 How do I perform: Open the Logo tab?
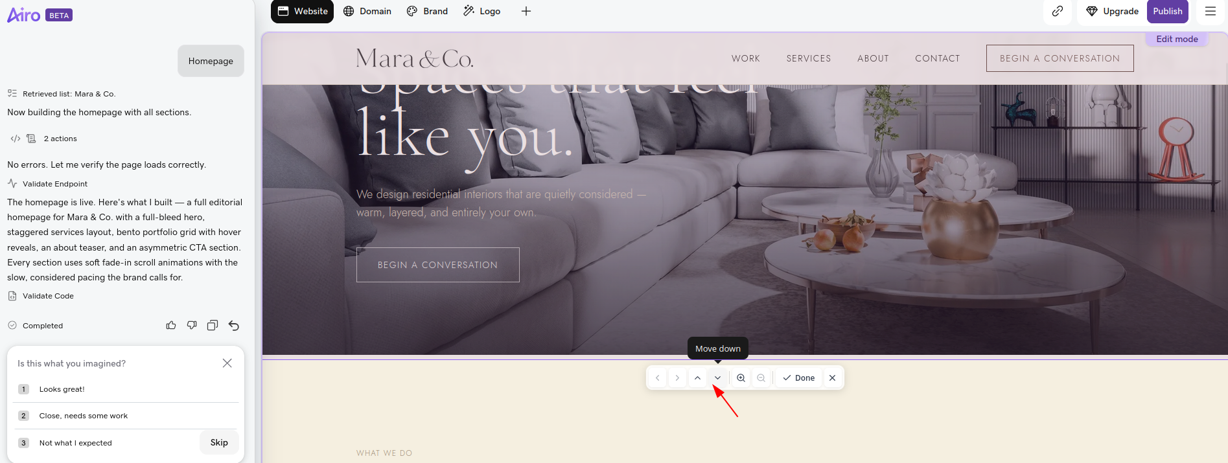(x=481, y=11)
